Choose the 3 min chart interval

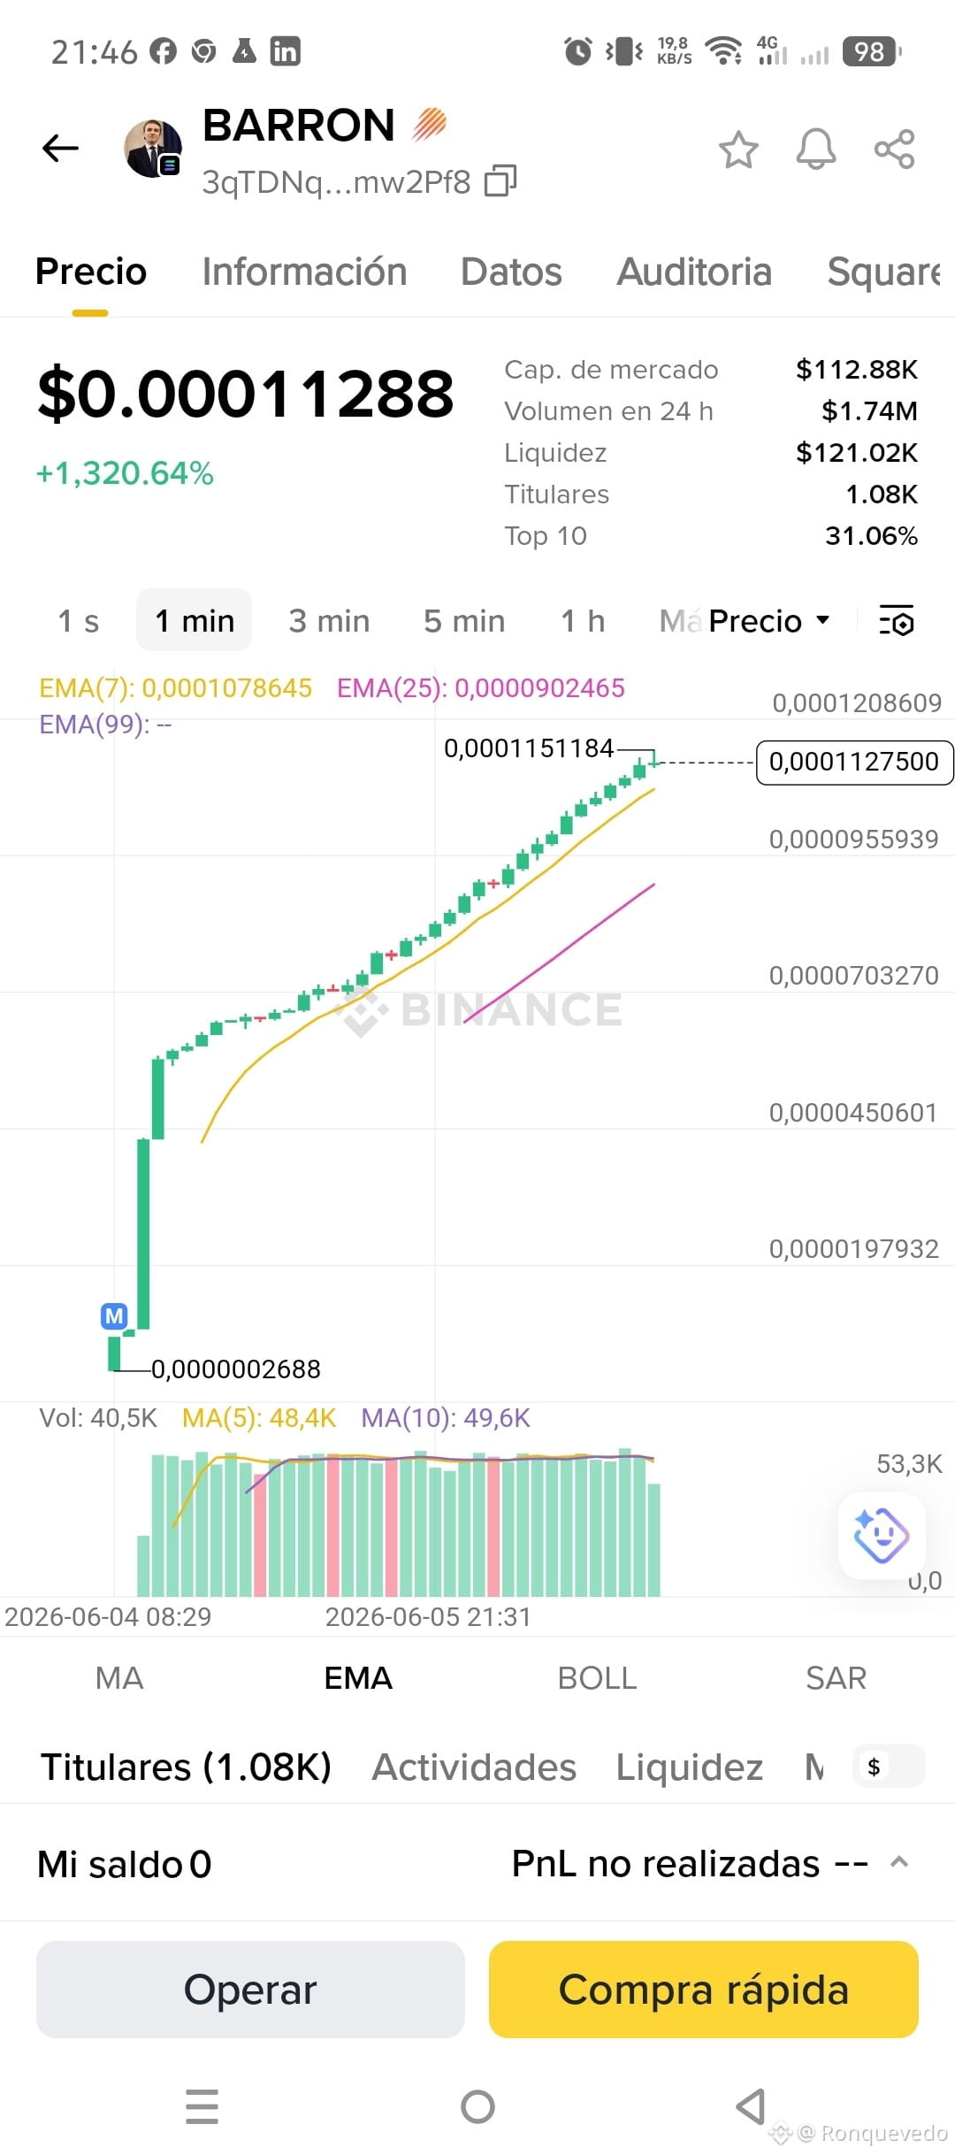coord(329,621)
